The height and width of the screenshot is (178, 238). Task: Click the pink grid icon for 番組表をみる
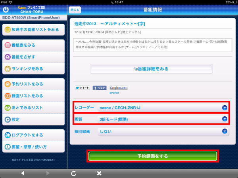[8, 45]
